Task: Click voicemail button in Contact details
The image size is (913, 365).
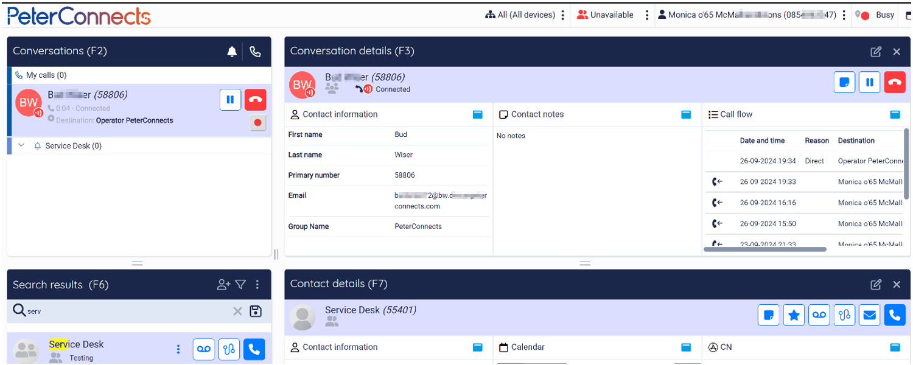Action: tap(819, 315)
